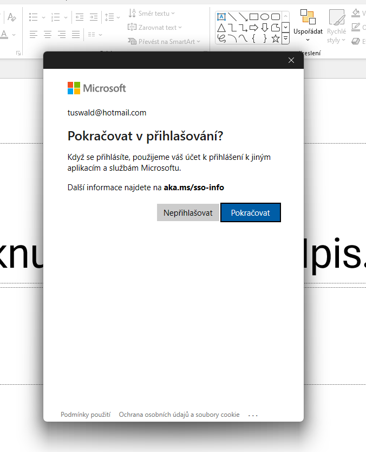Viewport: 366px width, 452px height.
Task: Open the bullets dropdown arrow
Action: [x=43, y=17]
